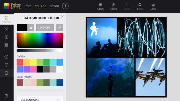Click the hex color code field
The height and width of the screenshot is (101, 180).
point(45,28)
